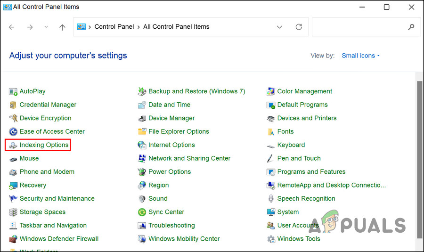Expand the recent locations chevron
Image resolution: width=424 pixels, height=252 pixels.
pos(46,27)
